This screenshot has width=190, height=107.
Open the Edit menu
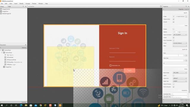tap(6, 4)
